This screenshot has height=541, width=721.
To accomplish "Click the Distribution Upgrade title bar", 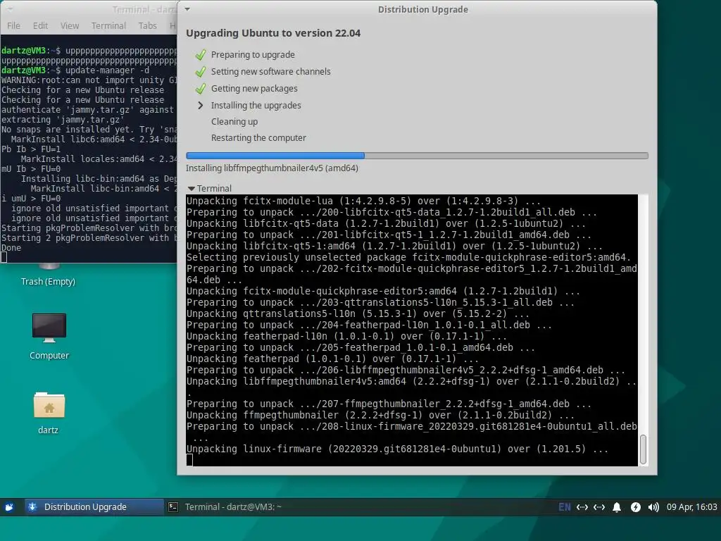I will 422,9.
